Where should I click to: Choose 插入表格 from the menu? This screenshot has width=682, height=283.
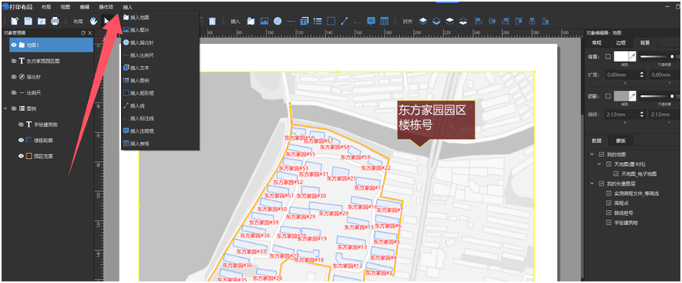160,143
